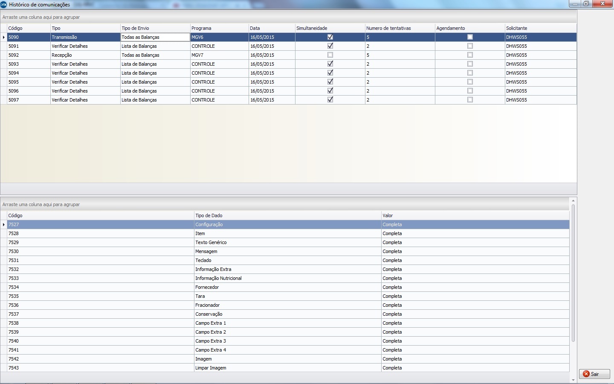Toggle Simultaneidade checkbox for row 5093

pos(330,64)
